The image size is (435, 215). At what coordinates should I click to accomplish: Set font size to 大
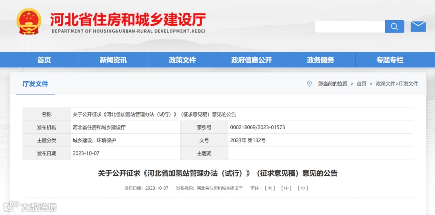(x=269, y=188)
